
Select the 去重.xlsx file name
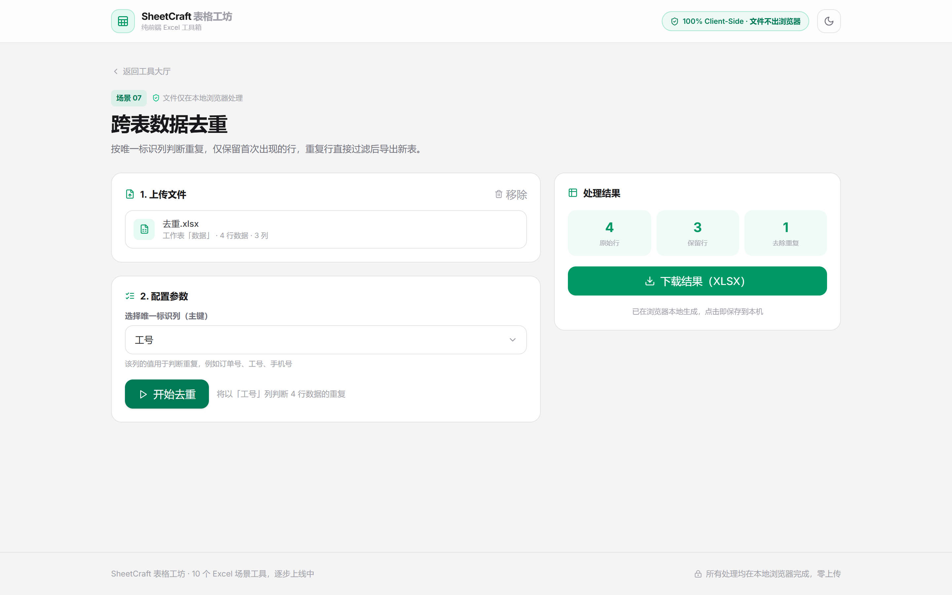(x=180, y=224)
